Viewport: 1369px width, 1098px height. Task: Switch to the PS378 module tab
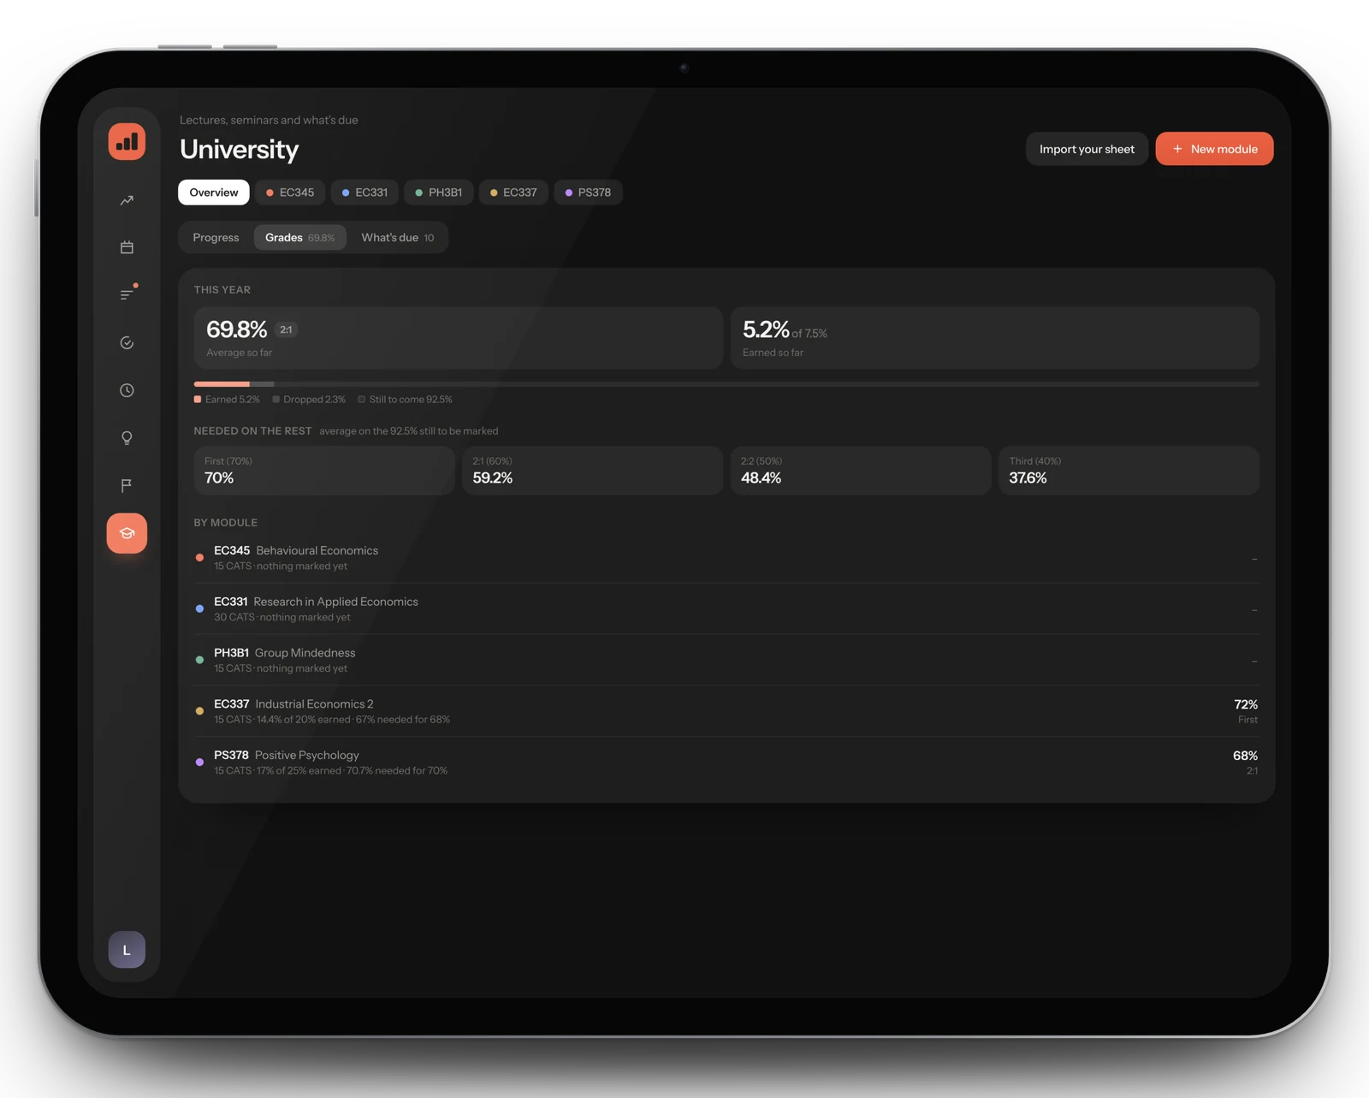tap(588, 193)
